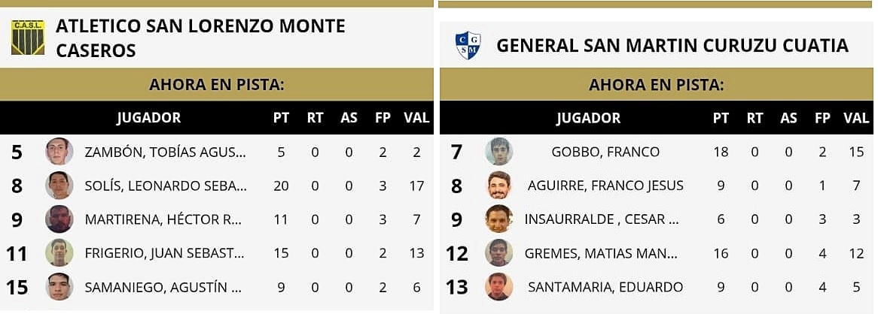This screenshot has width=878, height=314.
Task: Sort left team table by PT column
Action: click(x=281, y=118)
